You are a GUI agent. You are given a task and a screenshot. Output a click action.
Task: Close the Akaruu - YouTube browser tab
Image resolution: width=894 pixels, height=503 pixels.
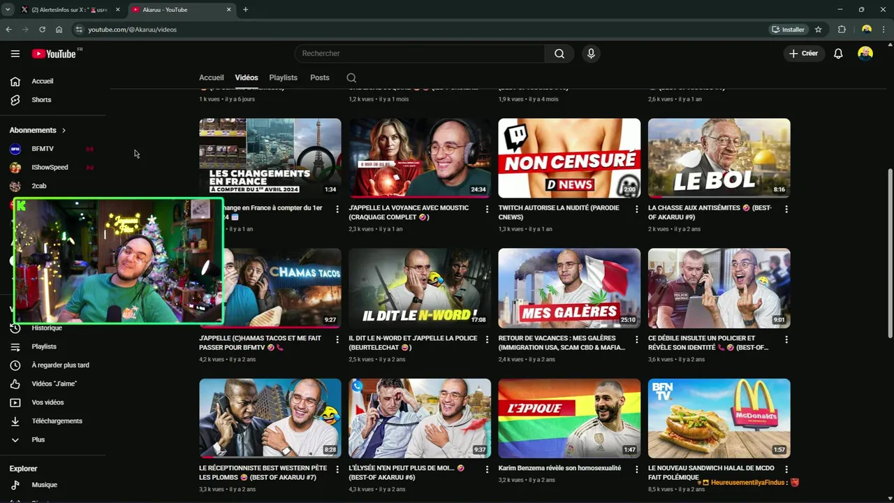(228, 10)
